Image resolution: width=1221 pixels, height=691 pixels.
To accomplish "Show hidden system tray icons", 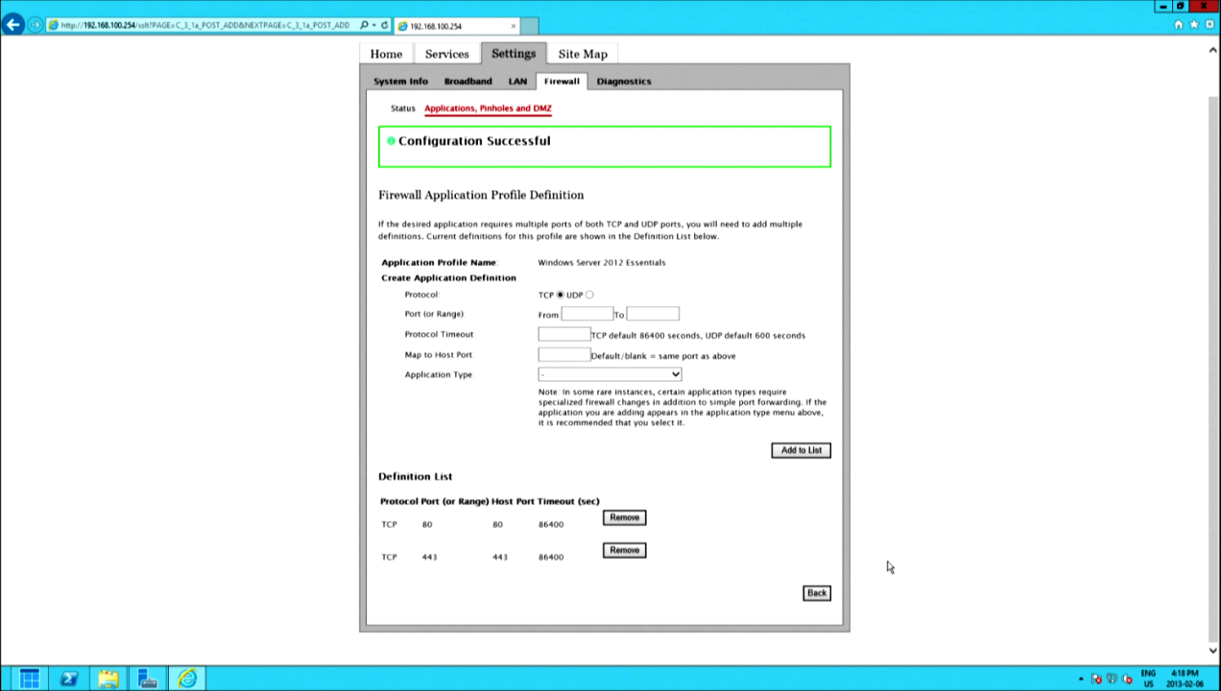I will click(x=1081, y=679).
